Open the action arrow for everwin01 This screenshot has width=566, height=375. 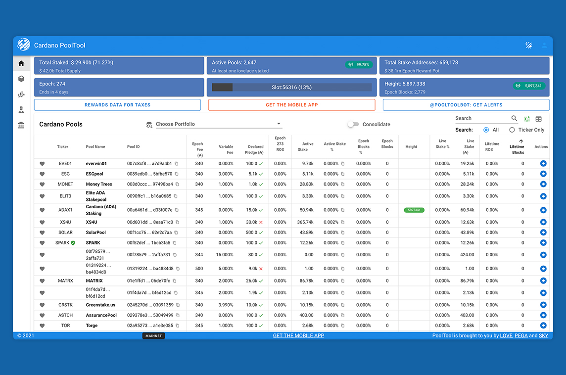tap(543, 163)
